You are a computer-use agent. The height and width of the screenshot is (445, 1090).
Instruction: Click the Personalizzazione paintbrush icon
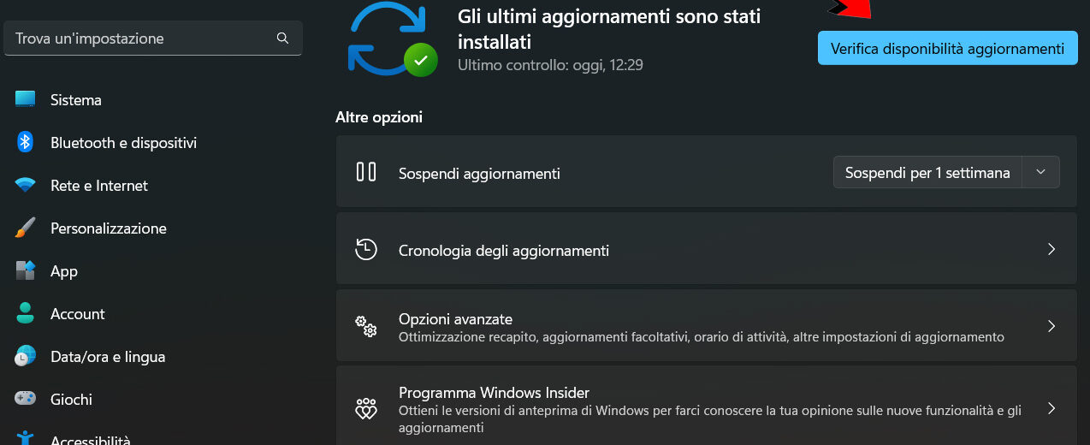[26, 228]
